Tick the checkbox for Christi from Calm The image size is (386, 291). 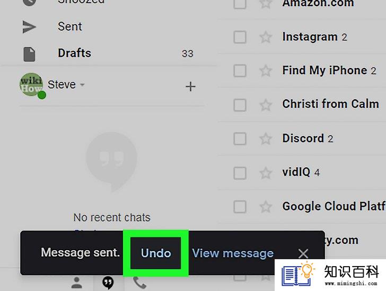click(x=240, y=105)
